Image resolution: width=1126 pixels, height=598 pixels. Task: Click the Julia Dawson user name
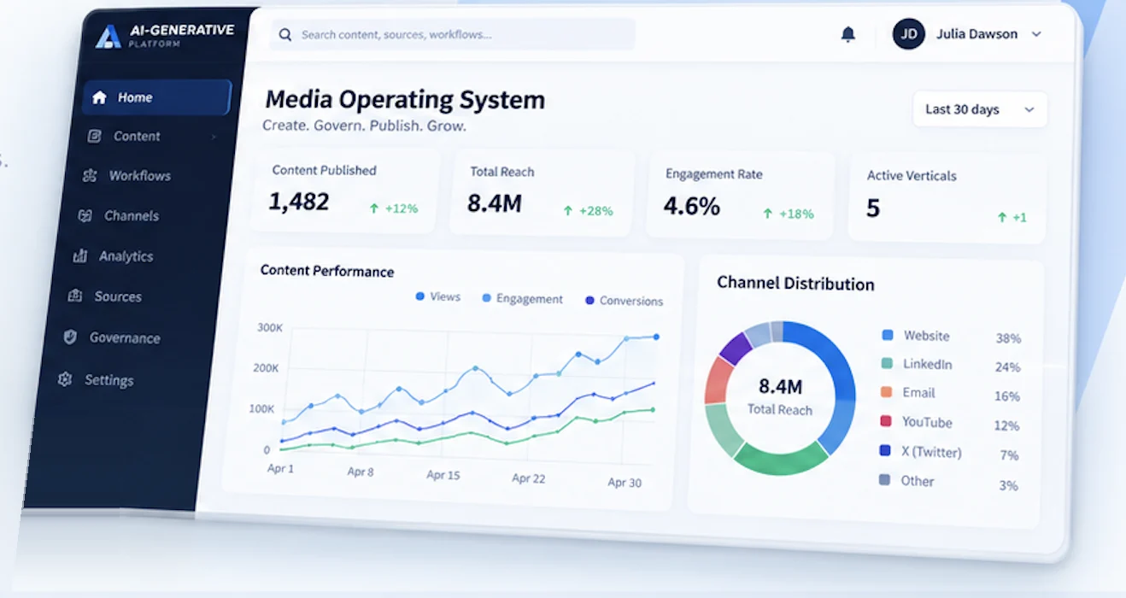[x=976, y=34]
